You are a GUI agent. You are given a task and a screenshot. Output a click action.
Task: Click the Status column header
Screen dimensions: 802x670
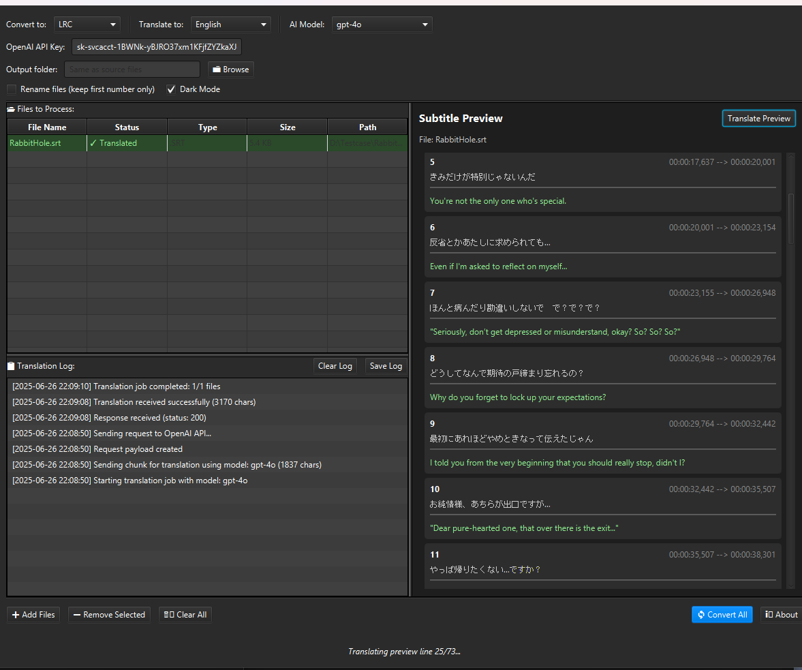127,127
